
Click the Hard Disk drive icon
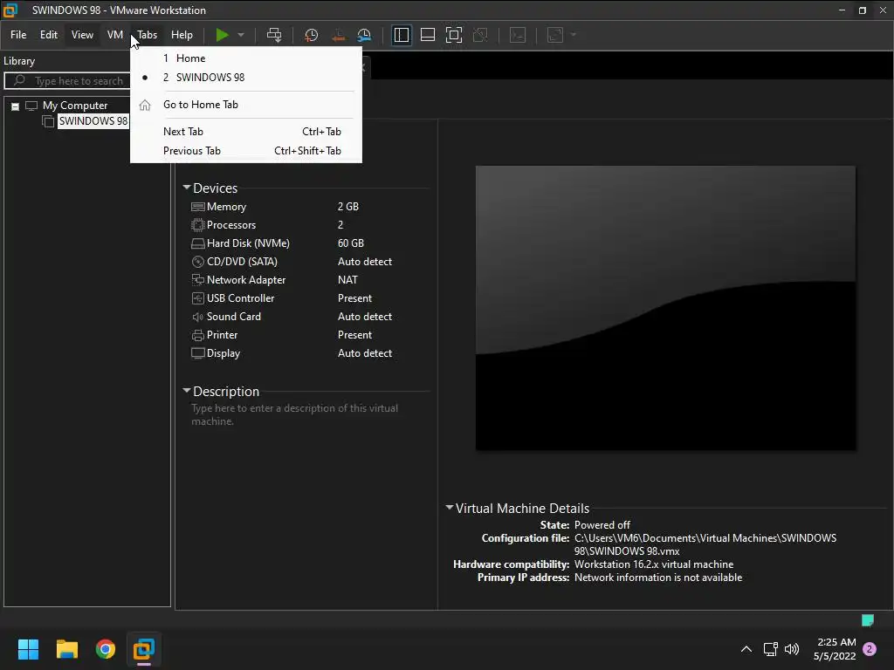tap(198, 244)
